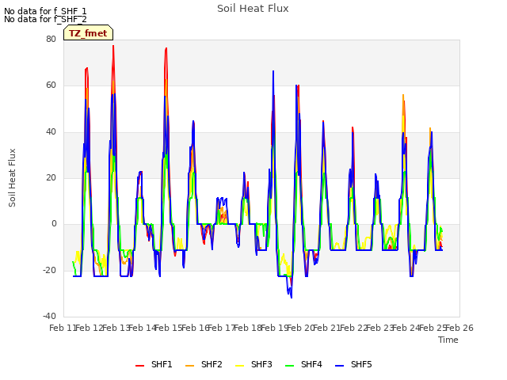The width and height of the screenshot is (507, 380).
Task: Click the Feb 19 x-axis tick label
Action: coord(274,328)
